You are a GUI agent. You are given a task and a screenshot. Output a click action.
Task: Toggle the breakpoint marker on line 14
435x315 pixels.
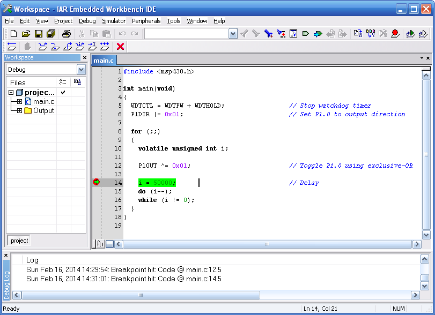point(96,182)
